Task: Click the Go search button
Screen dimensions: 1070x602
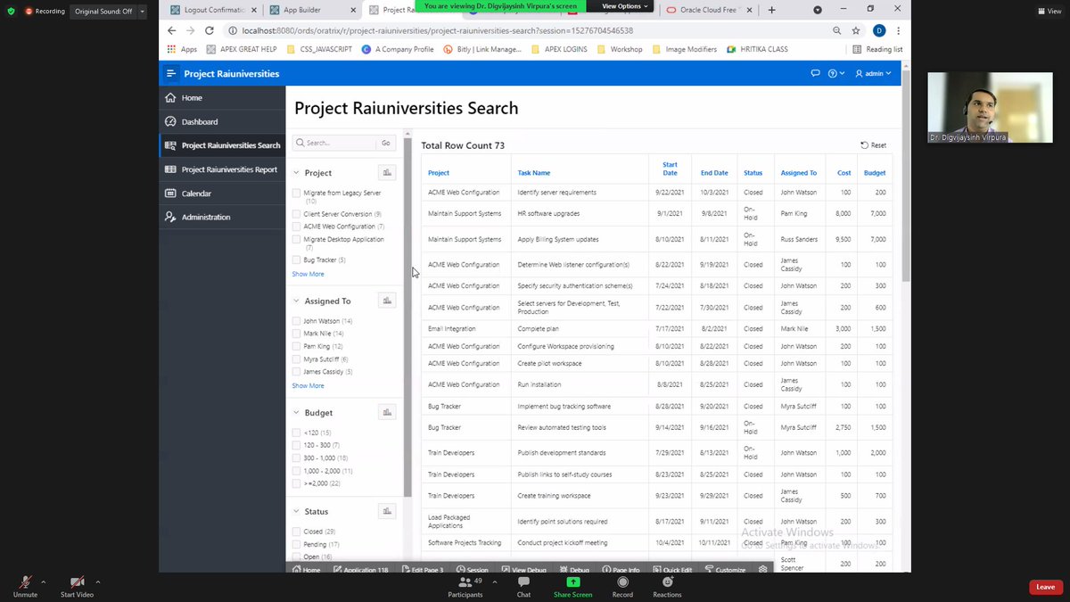Action: 386,143
